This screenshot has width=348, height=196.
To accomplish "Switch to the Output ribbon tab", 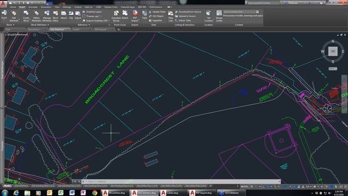I will point(78,7).
